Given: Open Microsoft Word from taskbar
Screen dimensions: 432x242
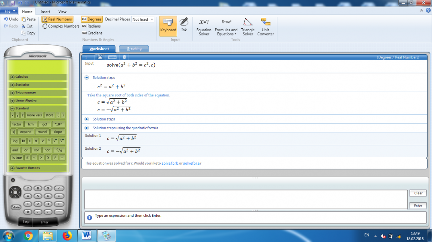Looking at the screenshot, I should tap(87, 235).
